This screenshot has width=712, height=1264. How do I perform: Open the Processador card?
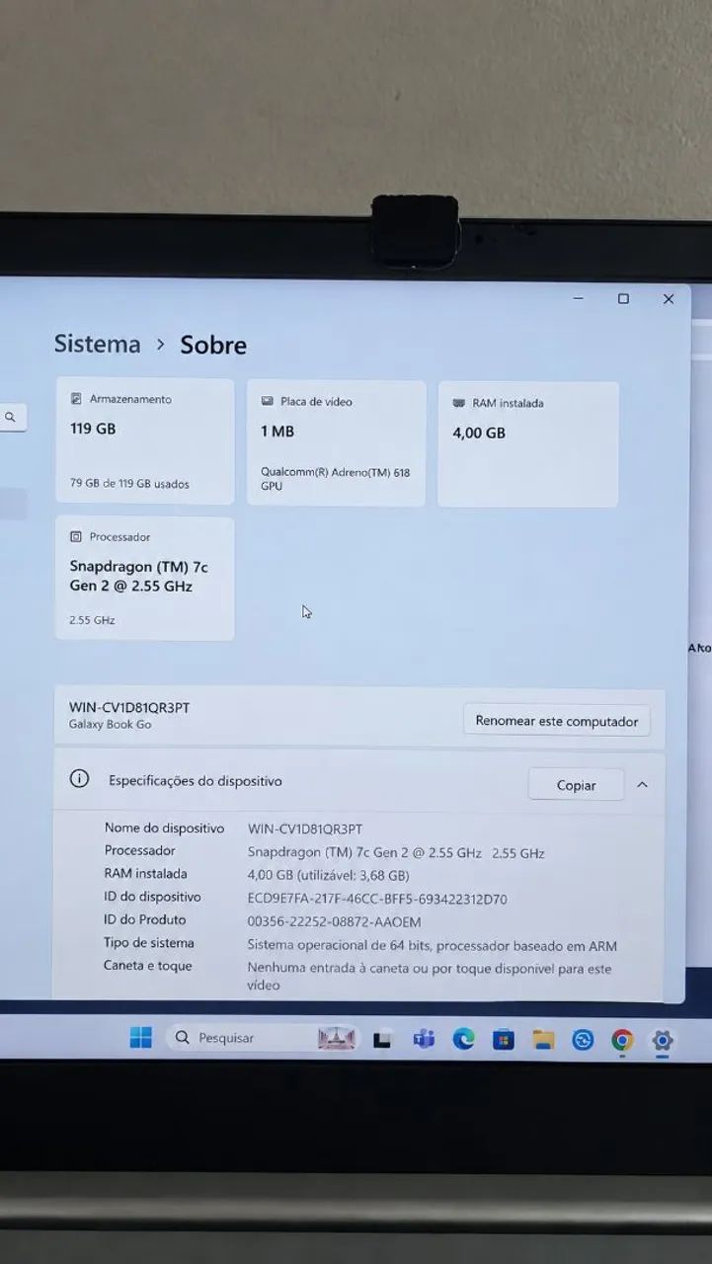[x=145, y=578]
